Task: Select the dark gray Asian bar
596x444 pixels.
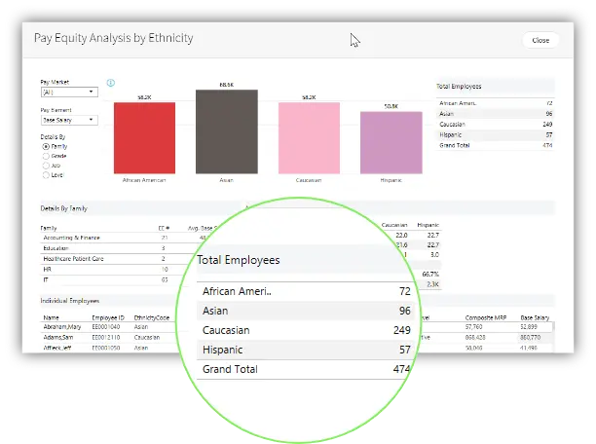Action: coord(226,131)
